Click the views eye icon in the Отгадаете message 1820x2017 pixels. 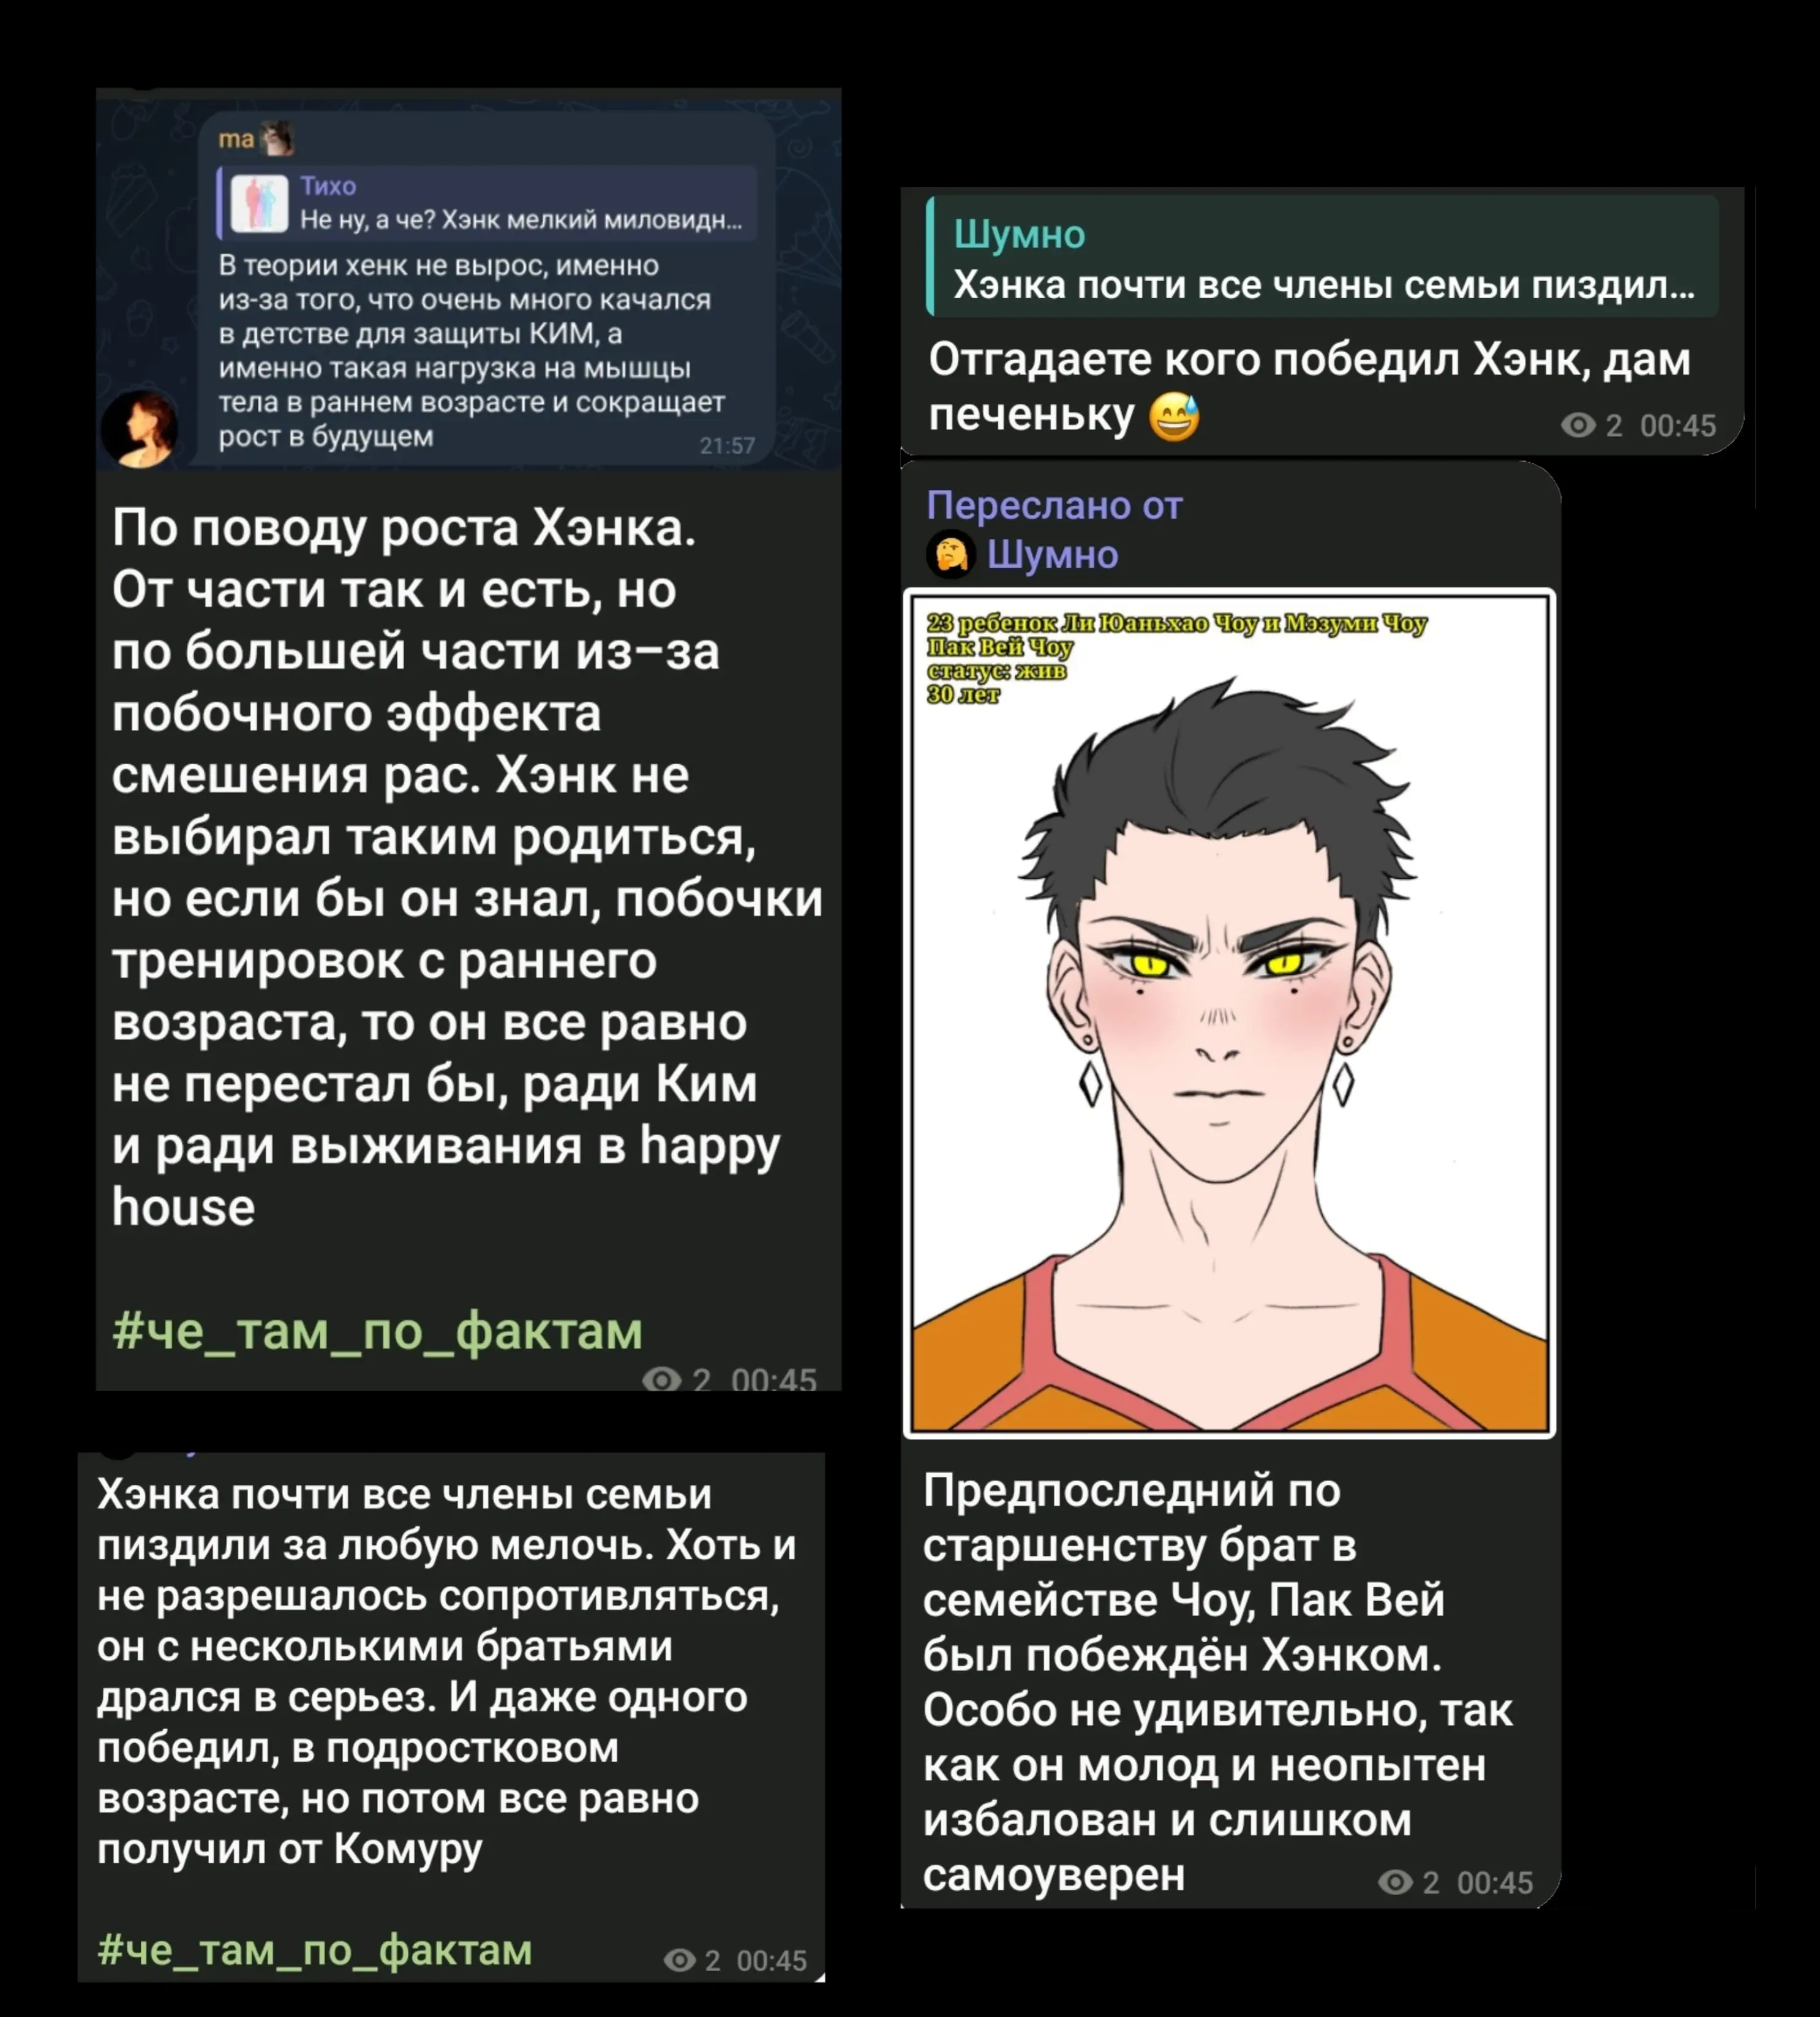coord(1578,426)
